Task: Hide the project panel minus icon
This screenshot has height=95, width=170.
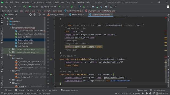Action: pos(44,15)
